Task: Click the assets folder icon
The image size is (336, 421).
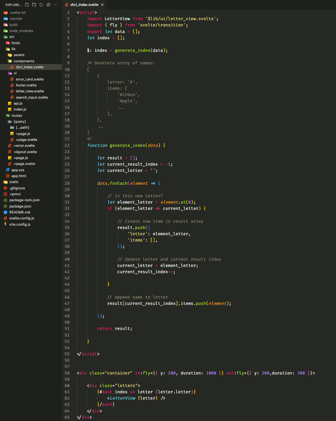Action: (x=10, y=55)
